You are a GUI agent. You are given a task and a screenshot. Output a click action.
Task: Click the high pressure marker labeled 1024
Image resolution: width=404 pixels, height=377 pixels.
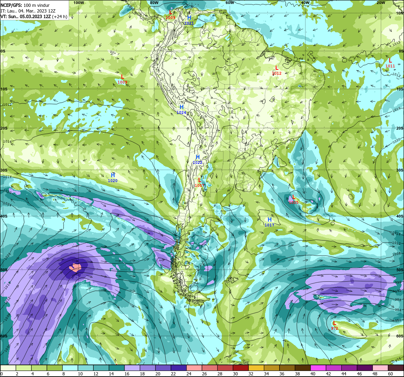(x=181, y=110)
